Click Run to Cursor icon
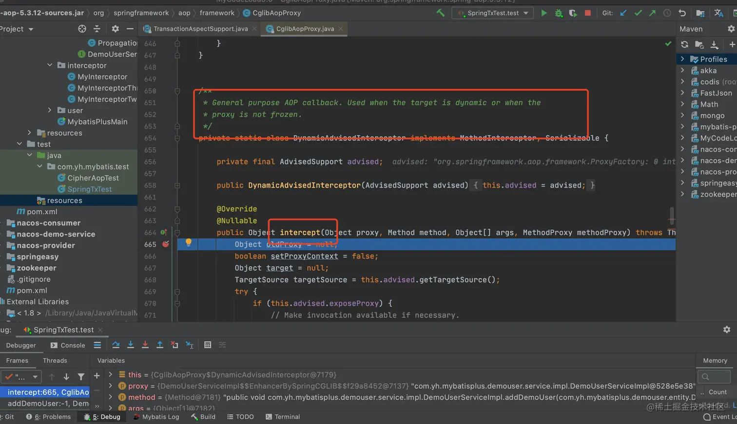 189,345
